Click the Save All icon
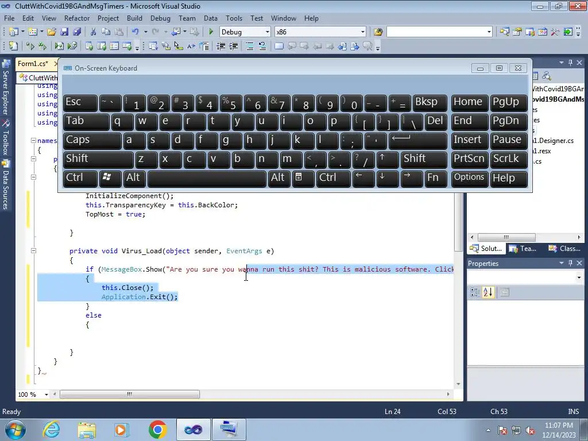The image size is (588, 441). [78, 32]
